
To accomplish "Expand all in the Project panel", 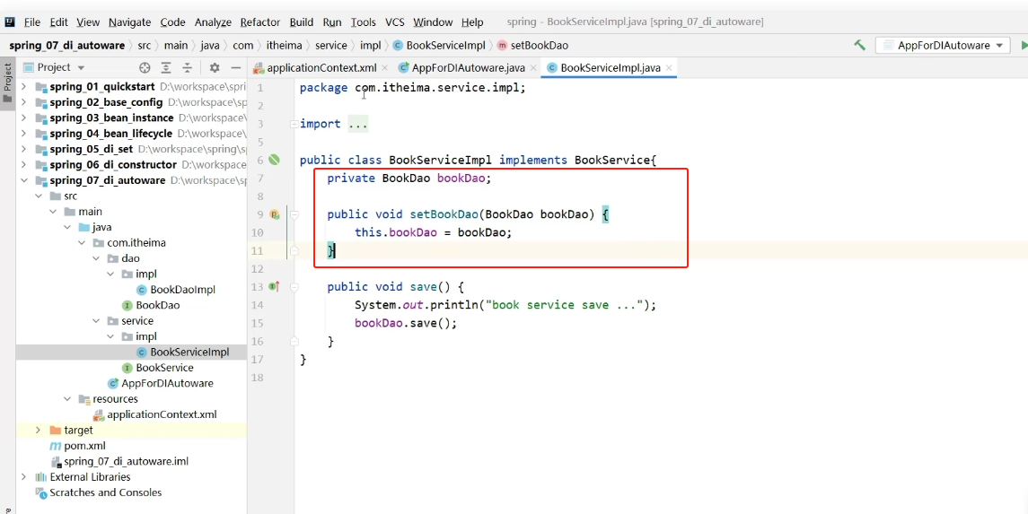I will click(x=166, y=67).
